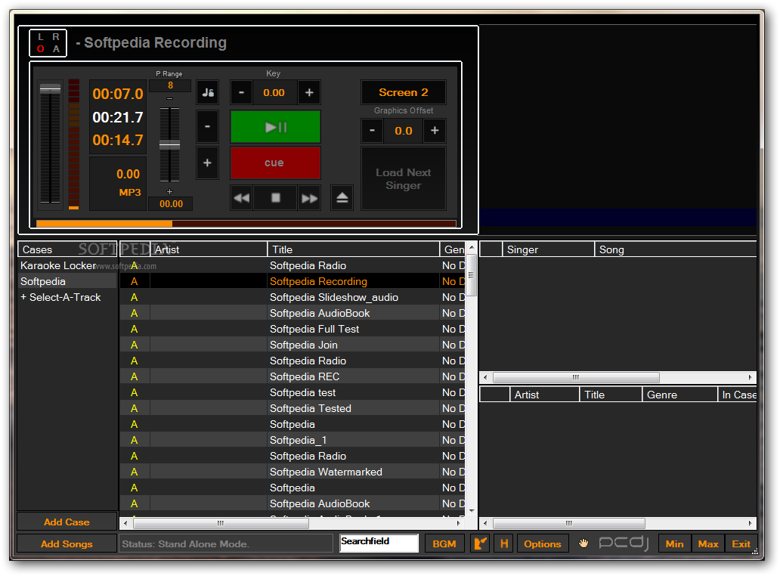Select the Softpedia Slideshow_audio track
Image resolution: width=780 pixels, height=576 pixels.
[292, 298]
